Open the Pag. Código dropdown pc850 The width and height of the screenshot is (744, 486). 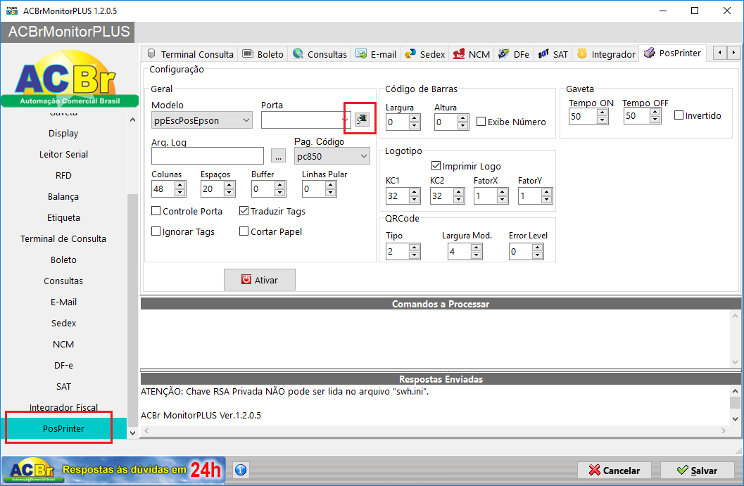click(332, 156)
